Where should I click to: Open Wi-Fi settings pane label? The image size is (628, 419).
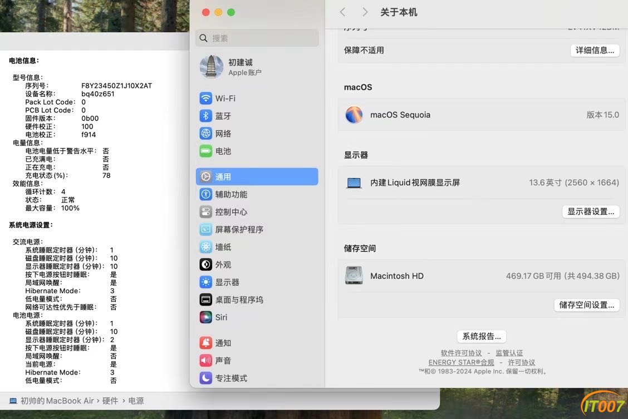pyautogui.click(x=225, y=98)
